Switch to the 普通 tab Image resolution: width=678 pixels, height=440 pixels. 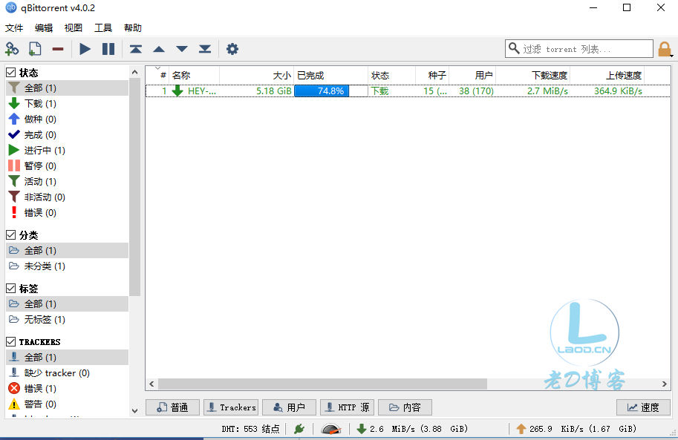tap(172, 407)
